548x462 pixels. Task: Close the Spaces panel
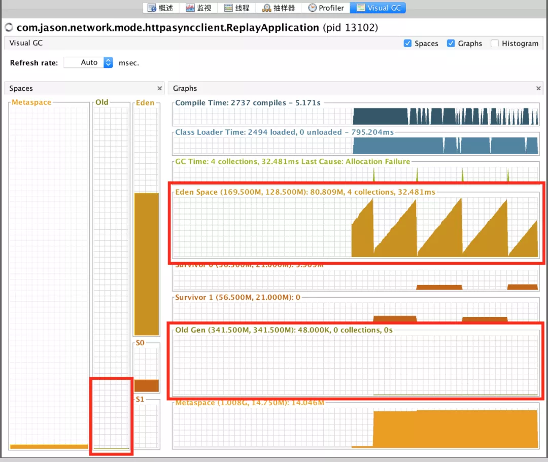pyautogui.click(x=159, y=88)
